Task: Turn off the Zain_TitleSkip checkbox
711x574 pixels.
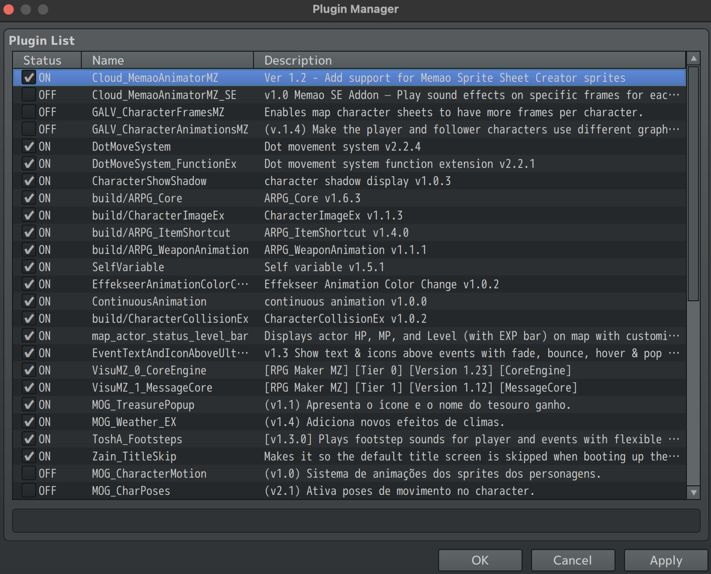Action: click(29, 457)
